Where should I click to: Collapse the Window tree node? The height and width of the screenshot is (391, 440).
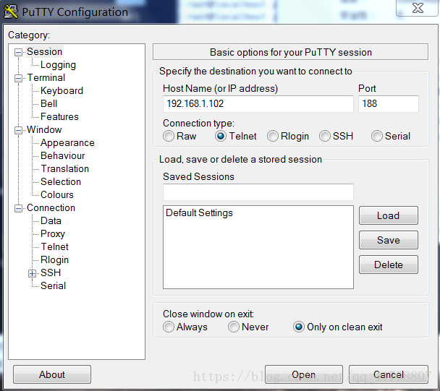click(x=19, y=130)
